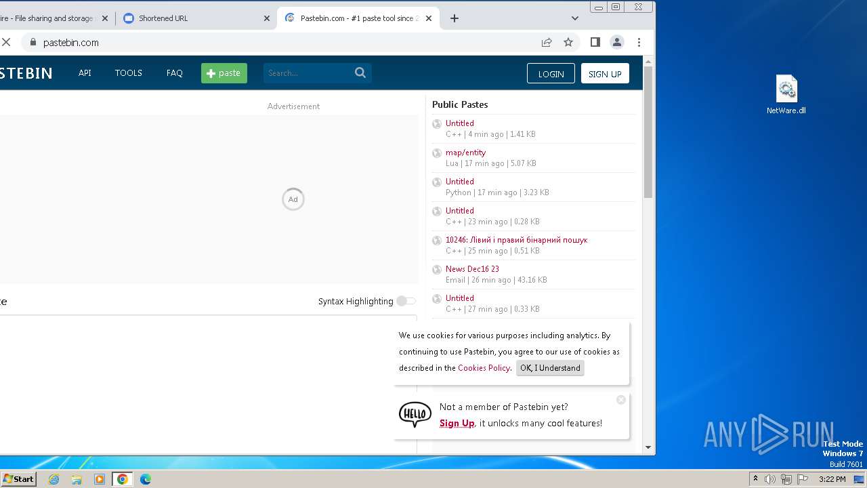
Task: Click the LOGIN button
Action: pyautogui.click(x=551, y=73)
